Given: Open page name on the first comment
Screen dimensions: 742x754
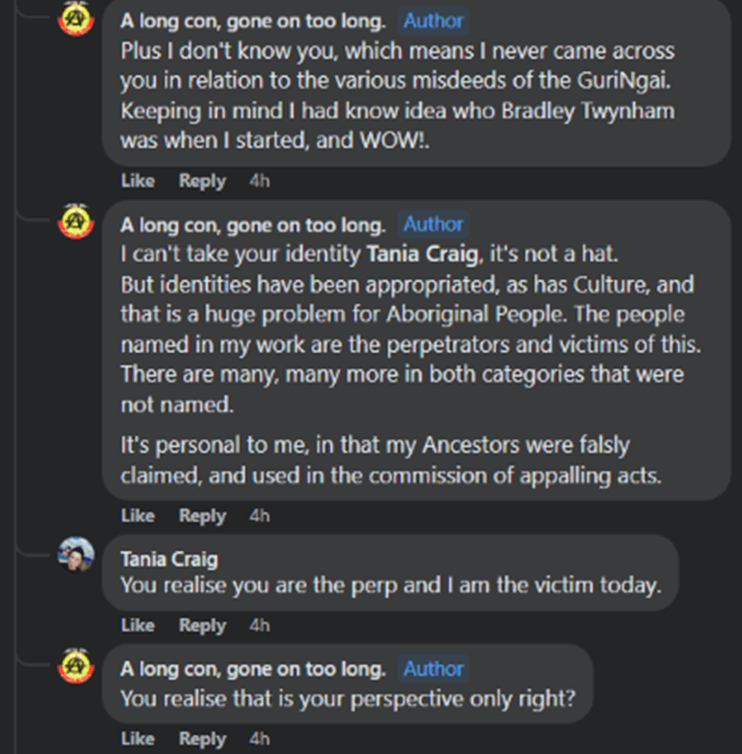Looking at the screenshot, I should click(253, 21).
